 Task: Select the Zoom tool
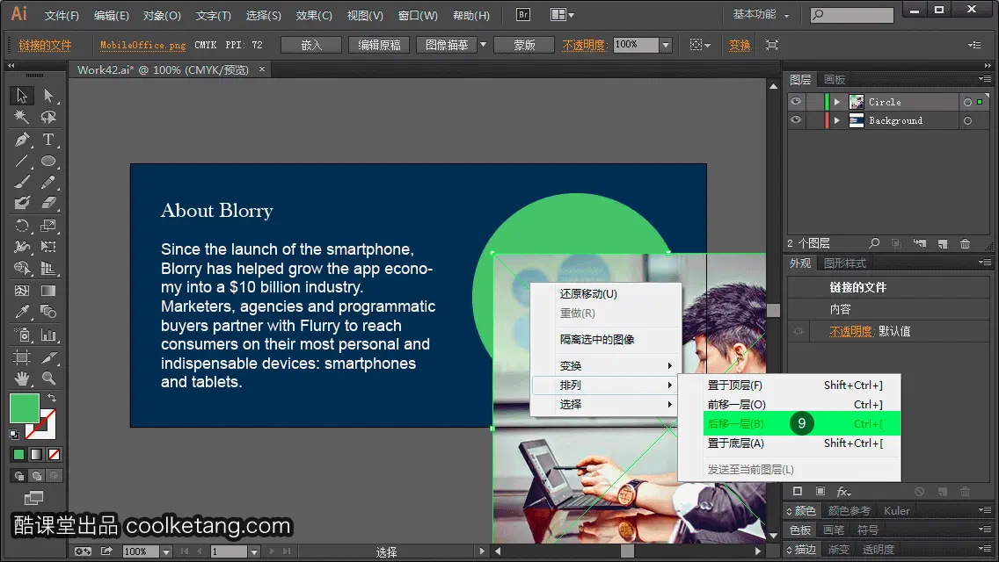tap(48, 378)
